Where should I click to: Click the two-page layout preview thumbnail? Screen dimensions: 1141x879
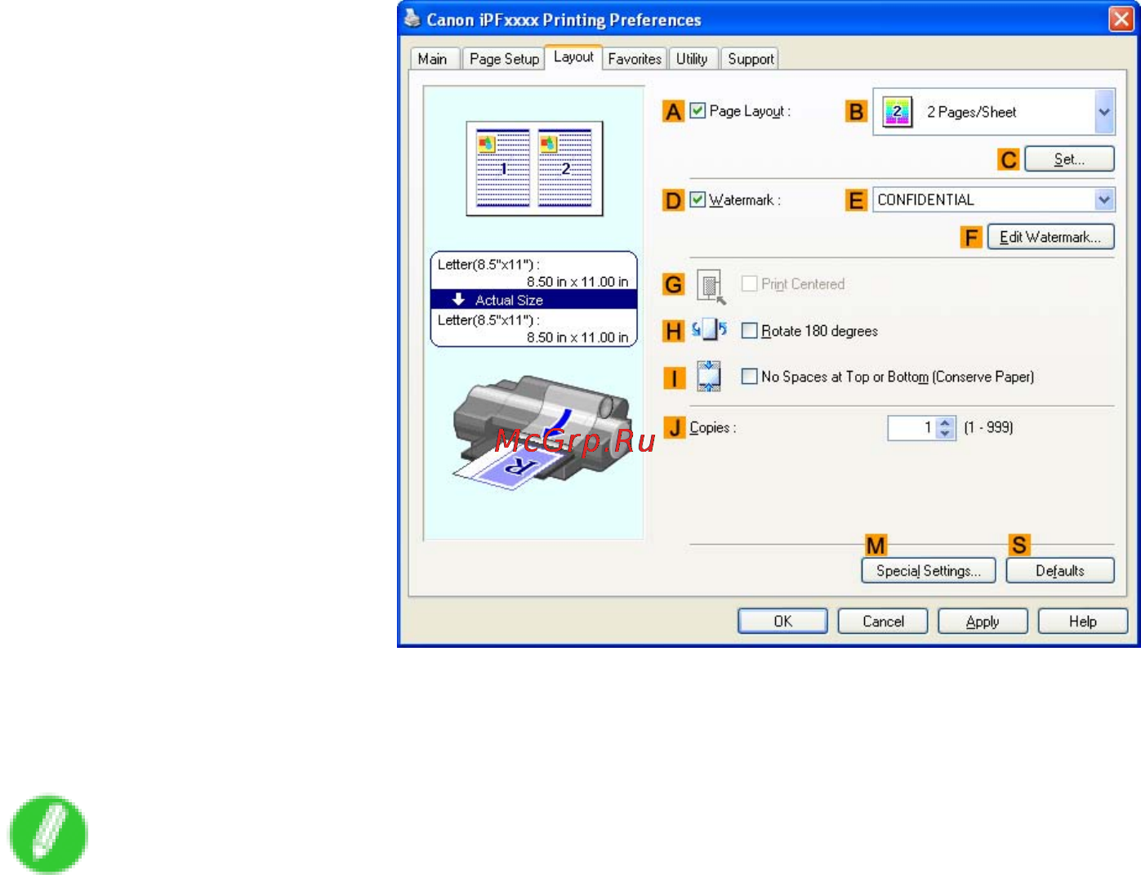point(534,168)
